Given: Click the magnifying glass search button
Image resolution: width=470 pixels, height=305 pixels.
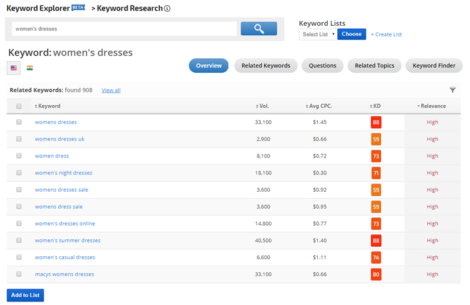Looking at the screenshot, I should coord(258,29).
